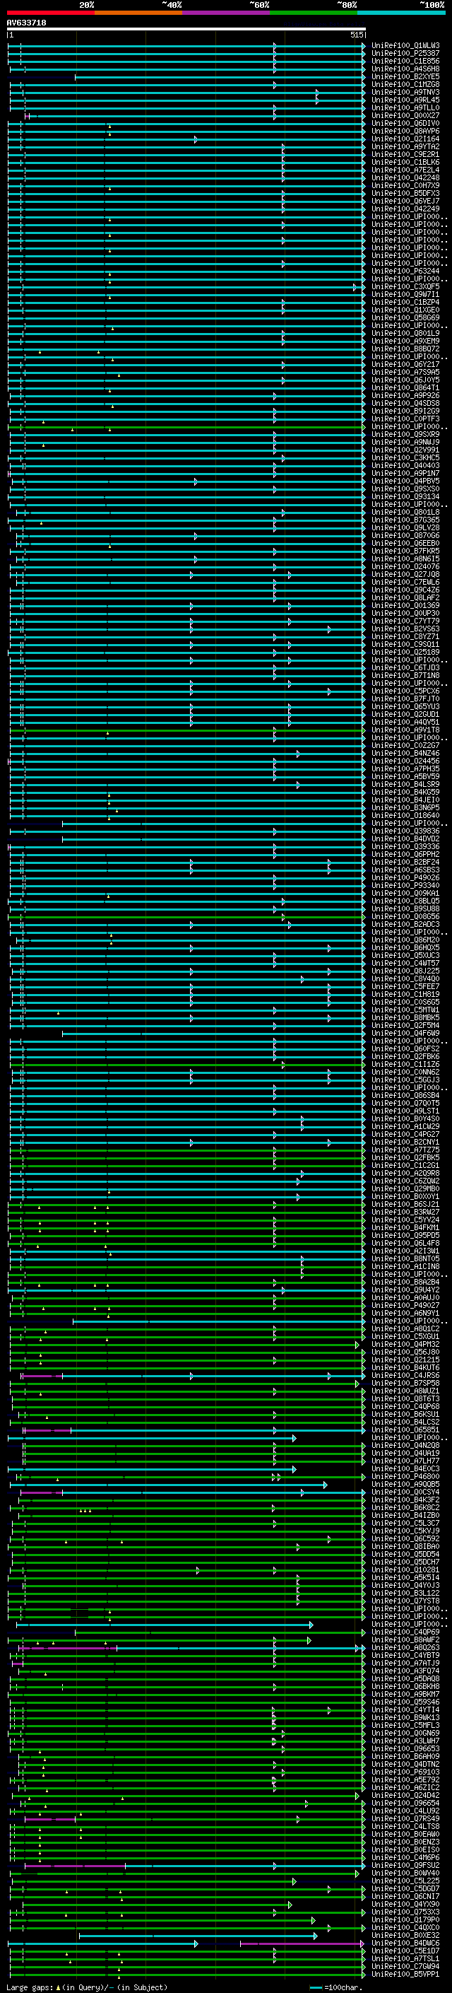The width and height of the screenshot is (452, 1993).
Task: Select hit label UniRef100_C4YTI4
Action: tap(405, 1709)
